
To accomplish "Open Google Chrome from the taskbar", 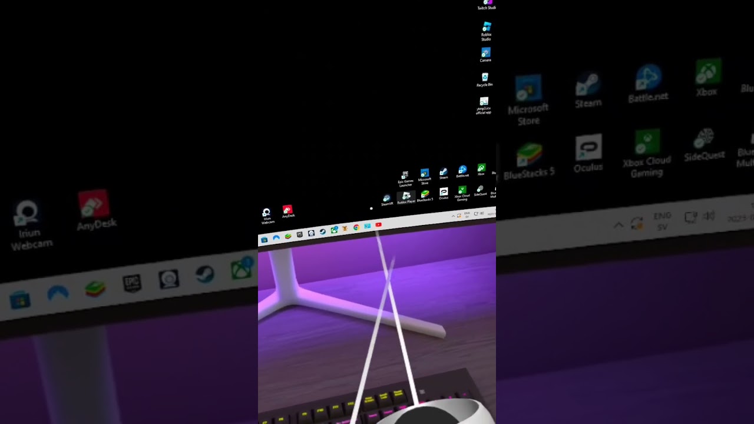I will click(x=356, y=227).
